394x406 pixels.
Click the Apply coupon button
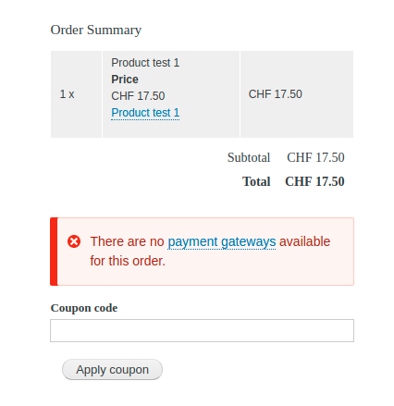click(112, 369)
